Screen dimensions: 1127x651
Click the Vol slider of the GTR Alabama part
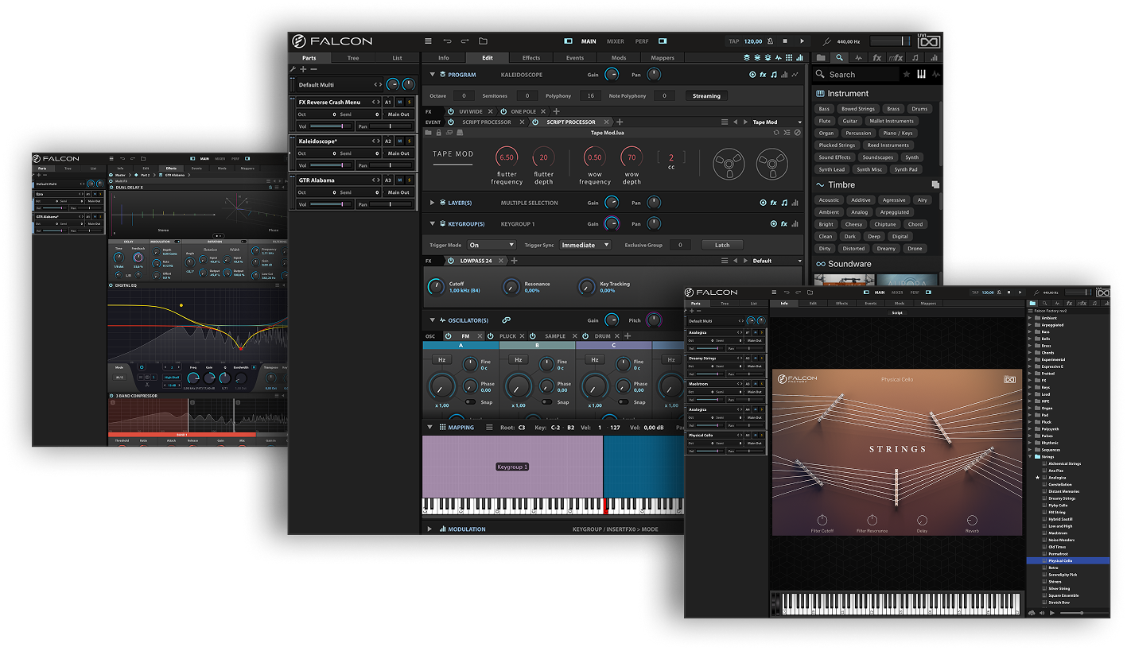[331, 204]
